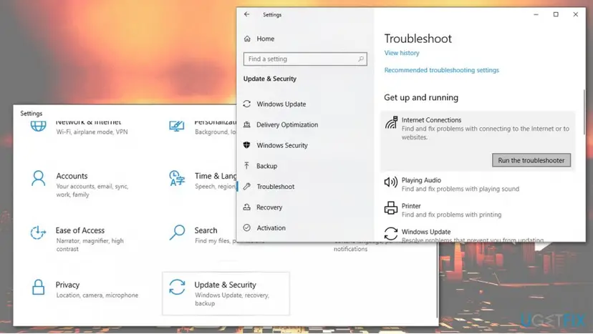Click the Delivery Optimization icon
This screenshot has height=334, width=593.
(x=247, y=124)
